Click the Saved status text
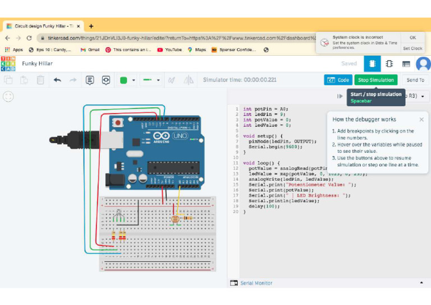The image size is (431, 305). (x=349, y=63)
